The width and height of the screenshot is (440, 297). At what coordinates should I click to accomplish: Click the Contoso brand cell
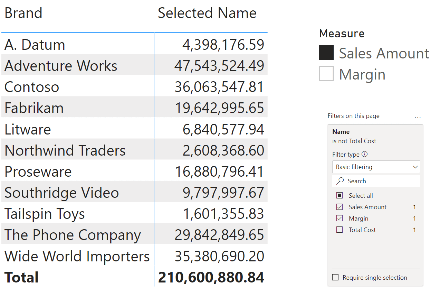32,87
